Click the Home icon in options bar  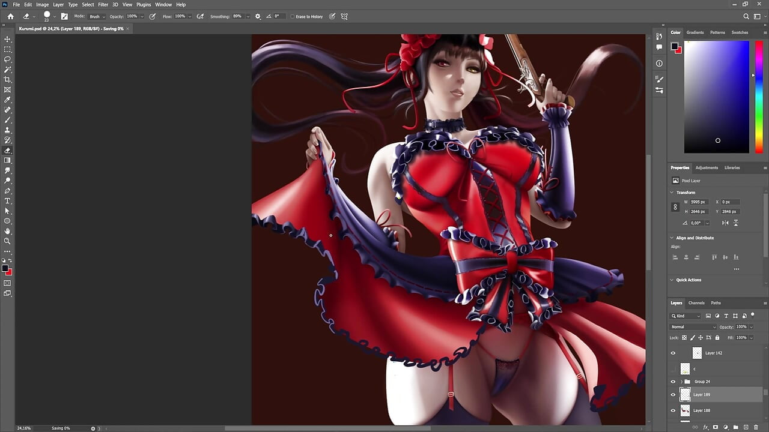[10, 16]
